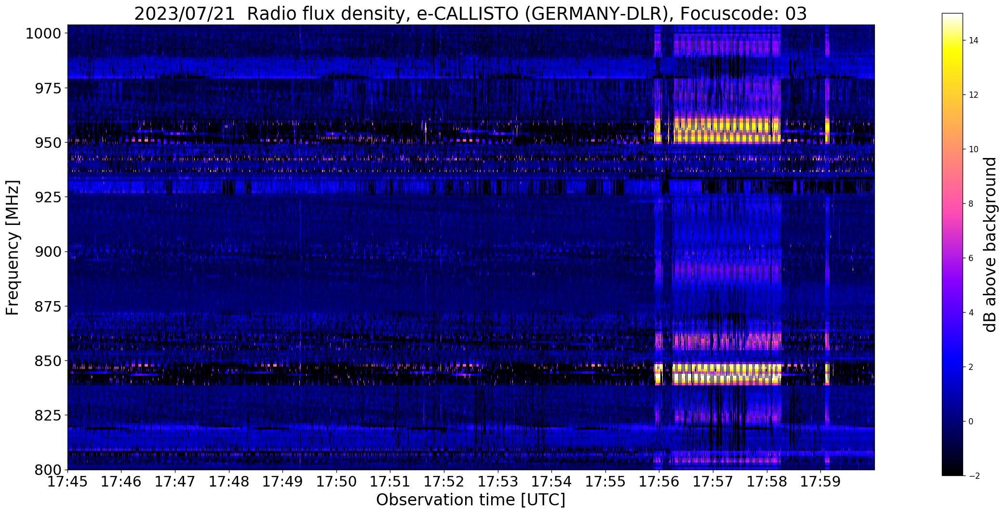Viewport: 1005px width, 514px height.
Task: Click the plot title mentioning e-CALLISTO GERMANY-DLR
Action: pos(470,14)
